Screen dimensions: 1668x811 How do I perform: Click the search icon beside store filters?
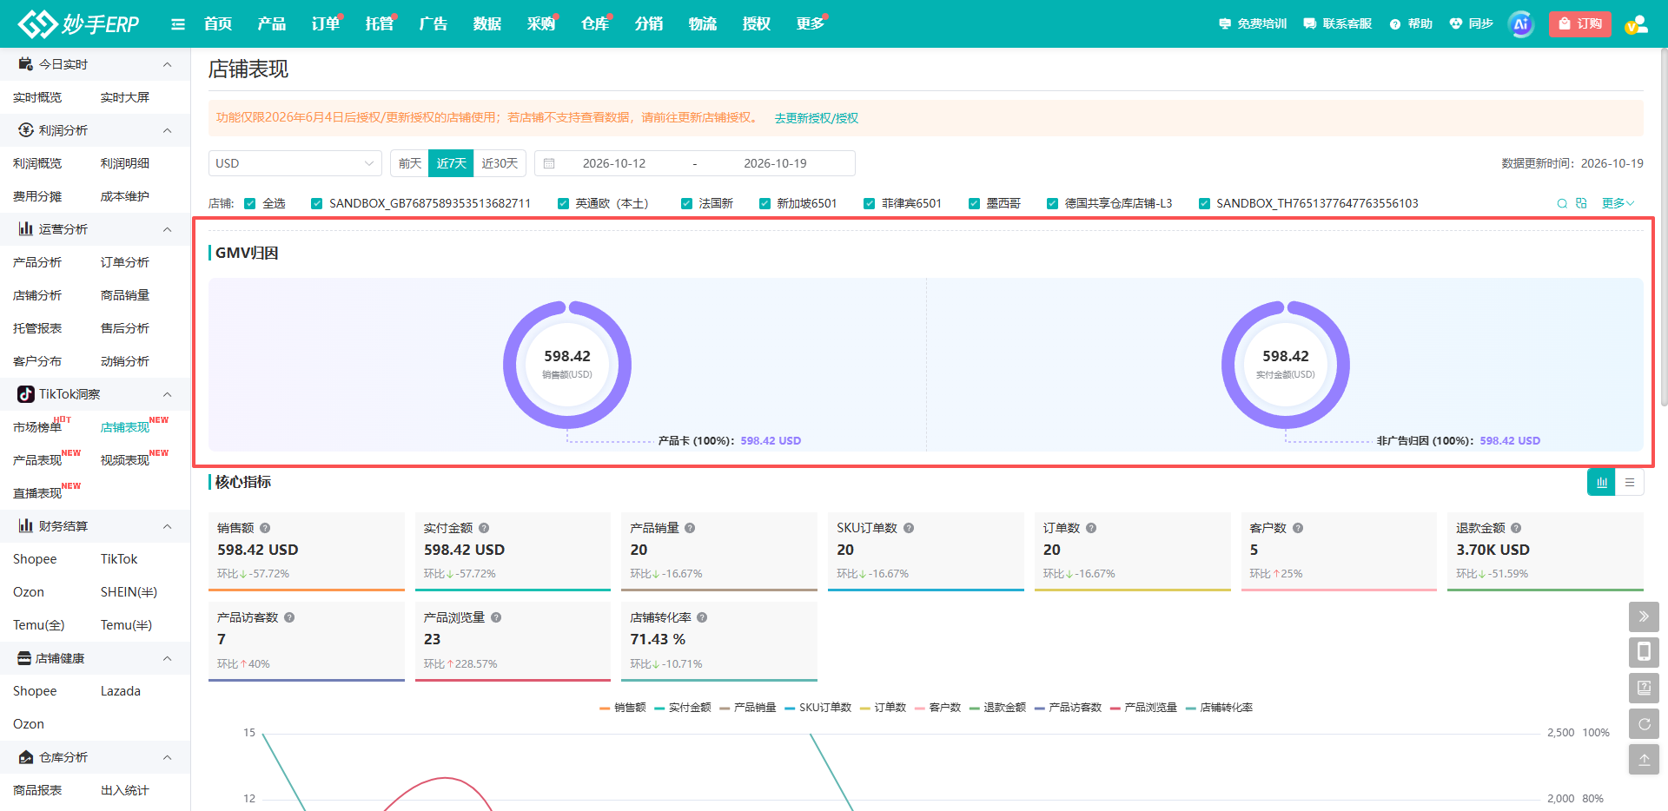pos(1562,203)
